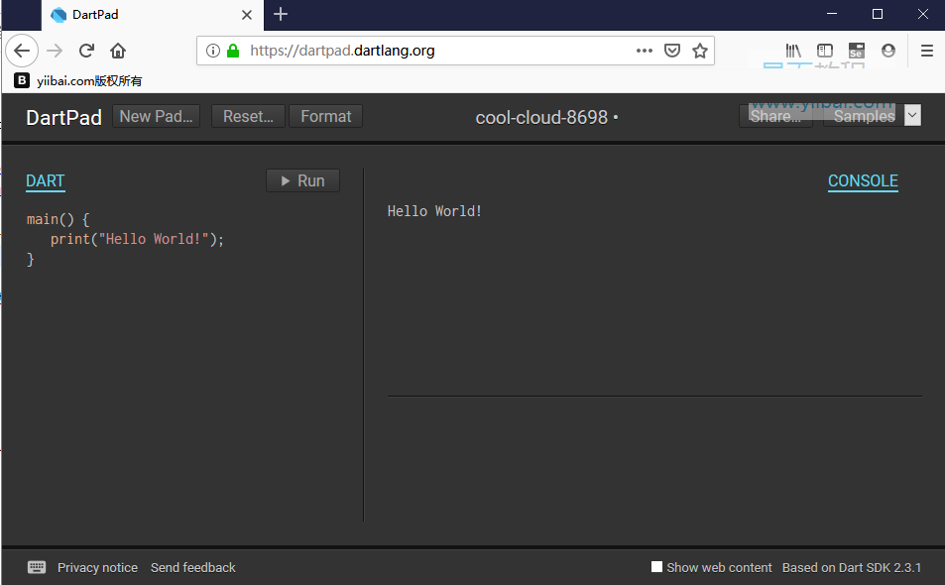The image size is (945, 585).
Task: Open keyboard shortcuts icon in footer
Action: click(x=37, y=567)
